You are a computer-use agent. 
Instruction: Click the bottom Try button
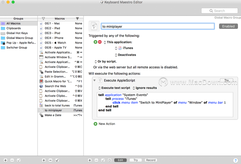(x=135, y=160)
